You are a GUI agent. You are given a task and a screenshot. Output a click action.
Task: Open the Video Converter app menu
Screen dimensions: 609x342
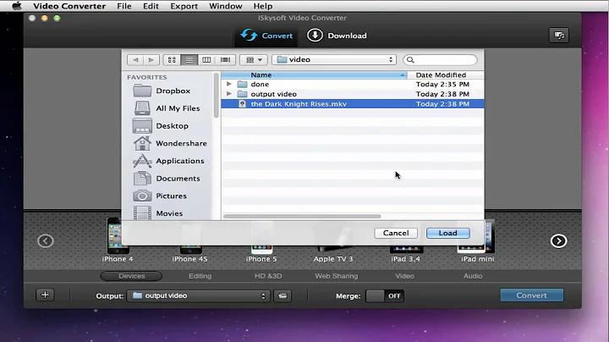coord(69,6)
